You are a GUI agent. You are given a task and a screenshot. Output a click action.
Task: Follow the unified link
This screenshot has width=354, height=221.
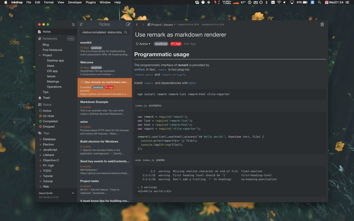(139, 69)
